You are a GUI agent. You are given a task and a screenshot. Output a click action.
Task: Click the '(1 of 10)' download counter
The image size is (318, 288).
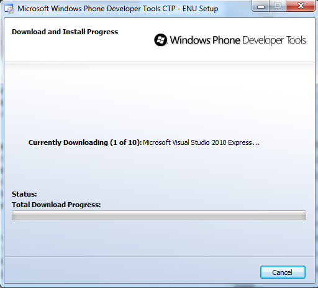[126, 142]
